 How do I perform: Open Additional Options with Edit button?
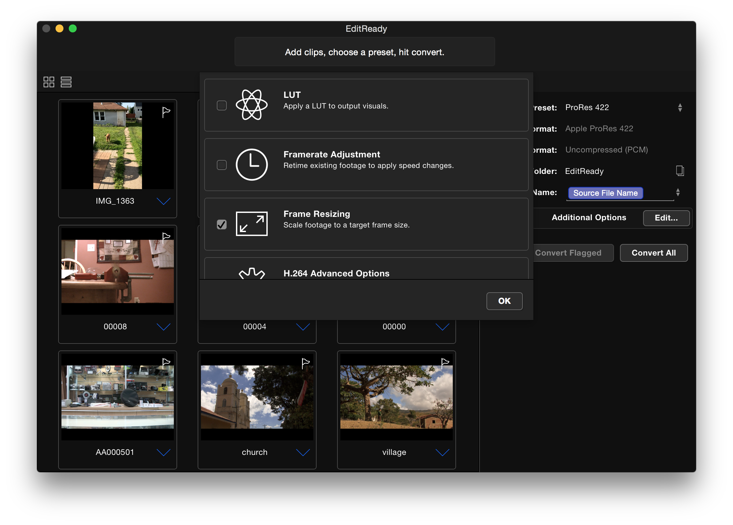pos(666,218)
